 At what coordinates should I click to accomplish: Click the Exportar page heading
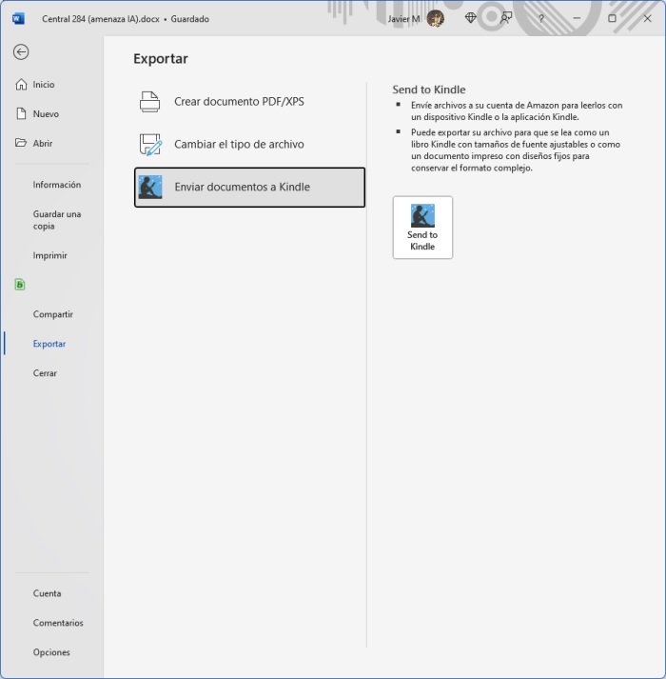161,59
